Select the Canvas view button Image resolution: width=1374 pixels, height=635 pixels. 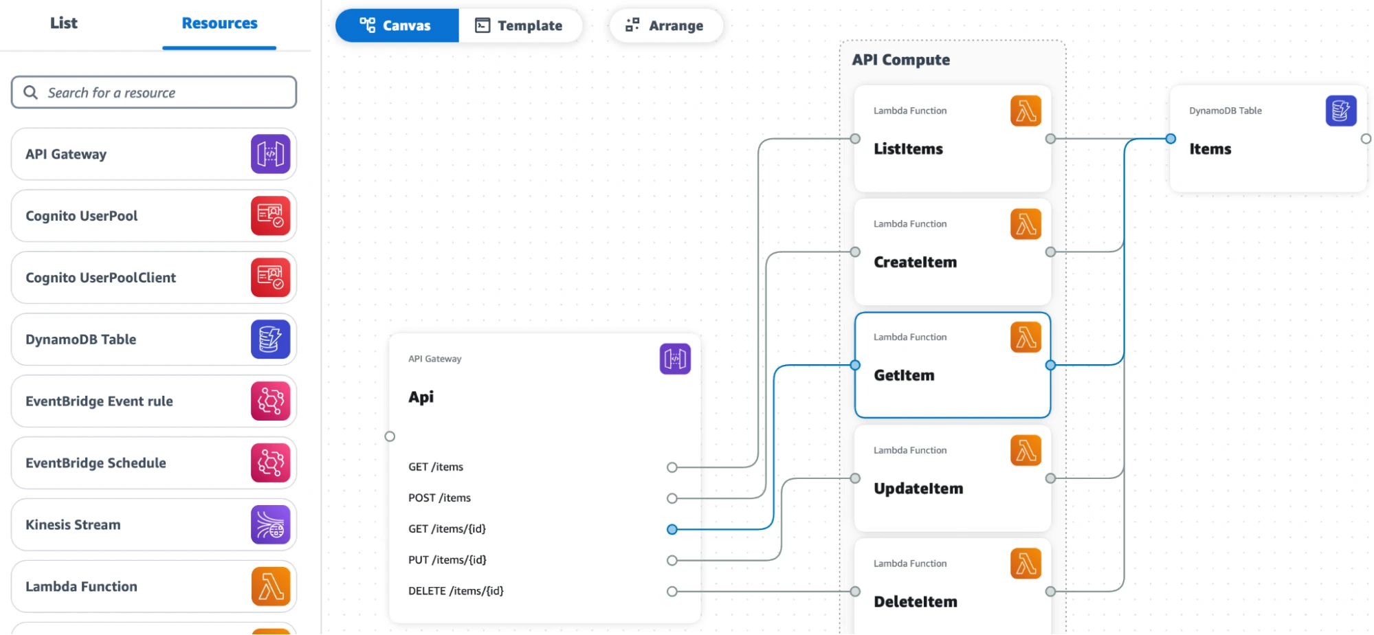[397, 25]
